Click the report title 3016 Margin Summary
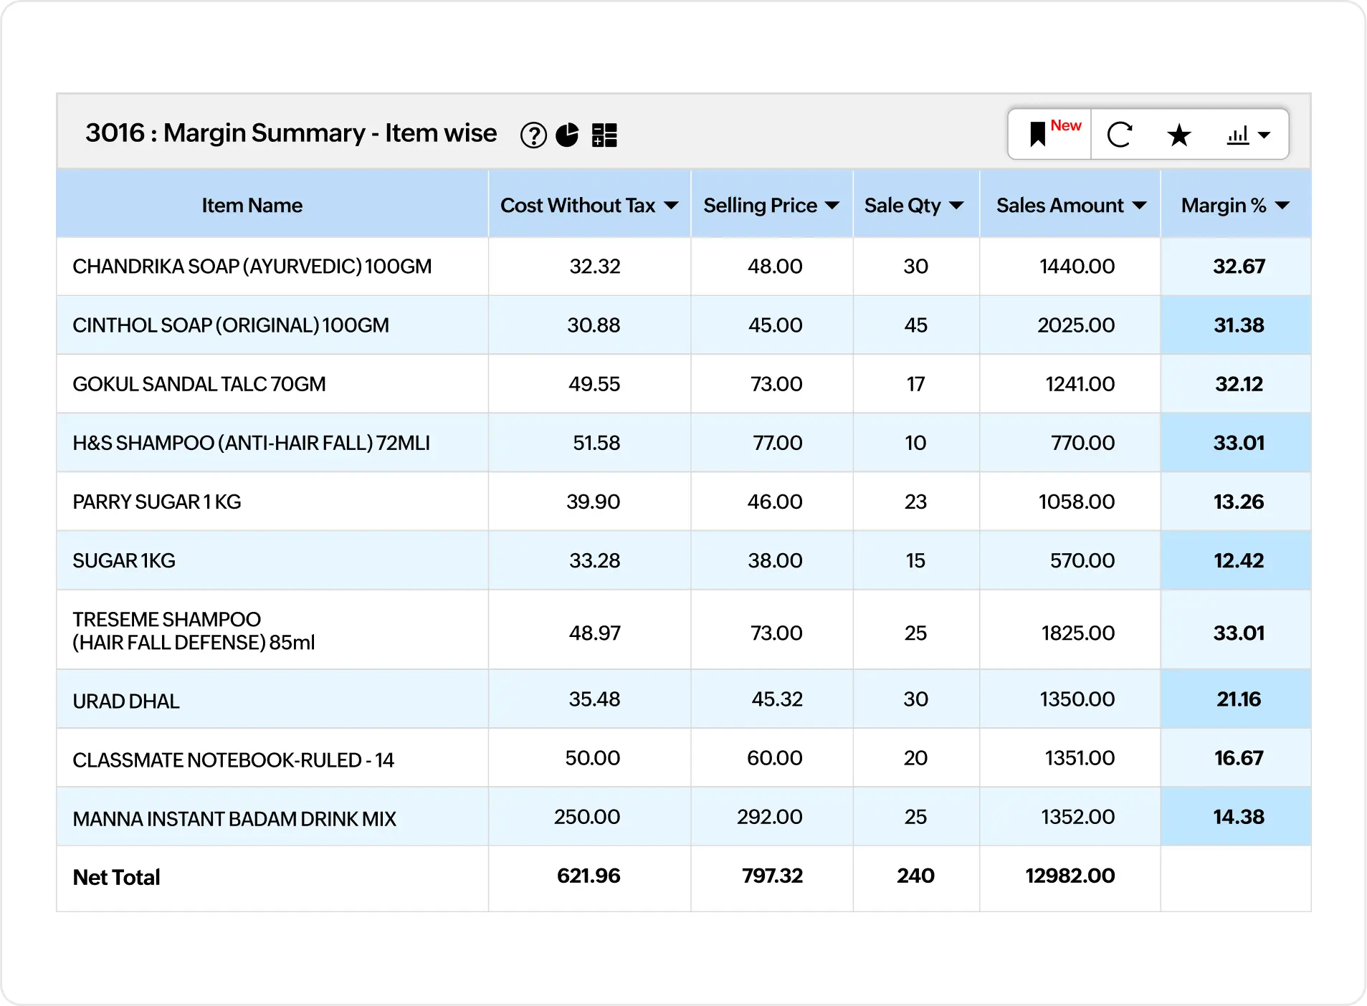1367x1006 pixels. (291, 133)
